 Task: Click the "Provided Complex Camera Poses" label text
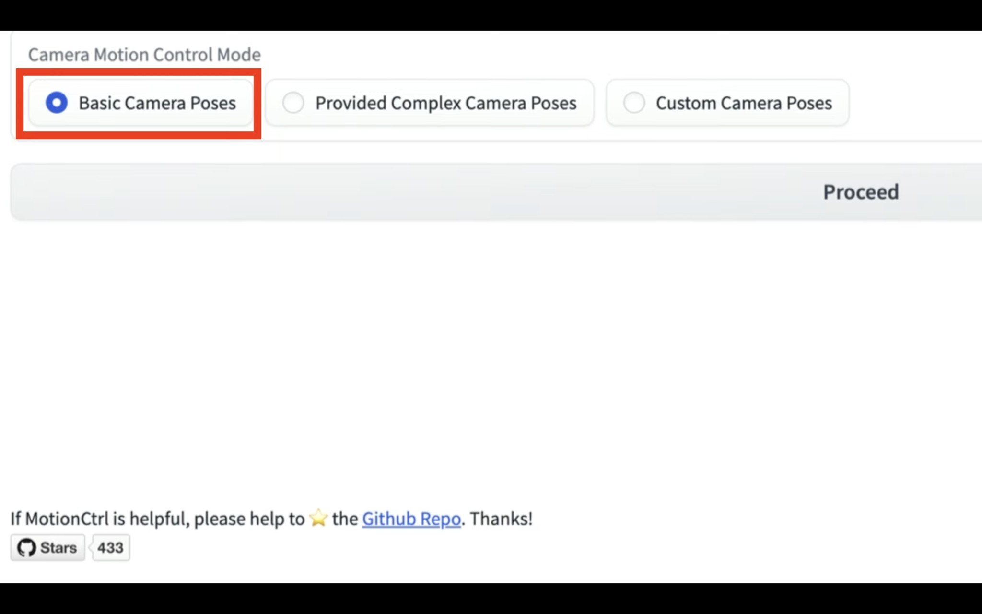point(445,103)
